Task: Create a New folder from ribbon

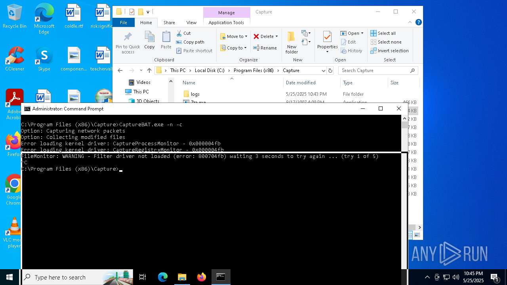Action: (292, 43)
